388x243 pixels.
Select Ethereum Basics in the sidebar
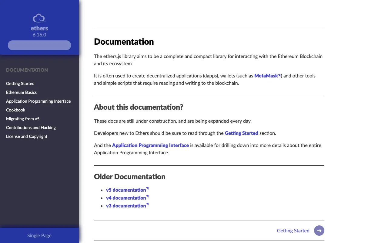[21, 92]
